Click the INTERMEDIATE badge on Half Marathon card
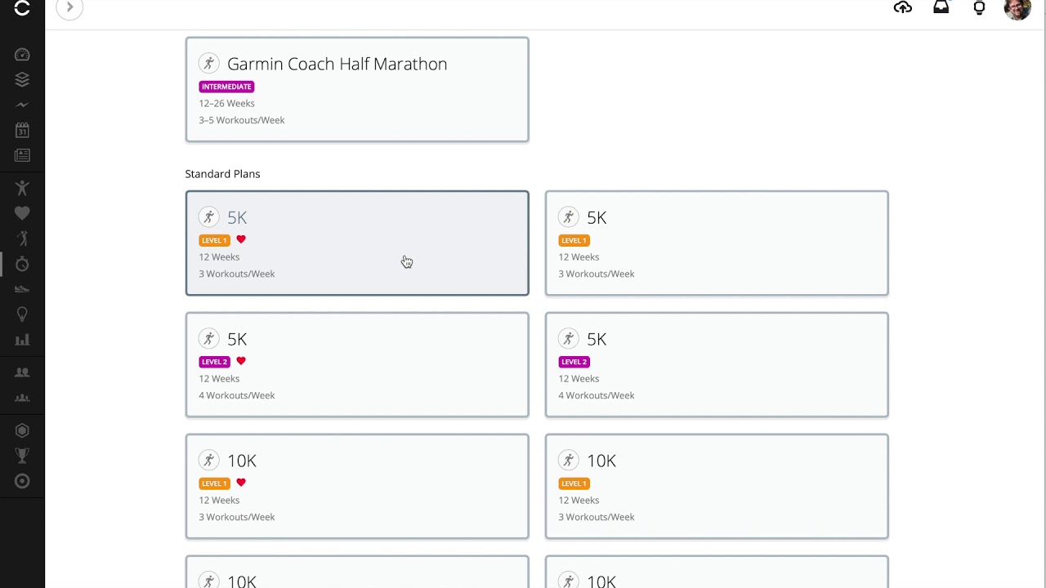Viewport: 1046px width, 588px height. click(226, 87)
